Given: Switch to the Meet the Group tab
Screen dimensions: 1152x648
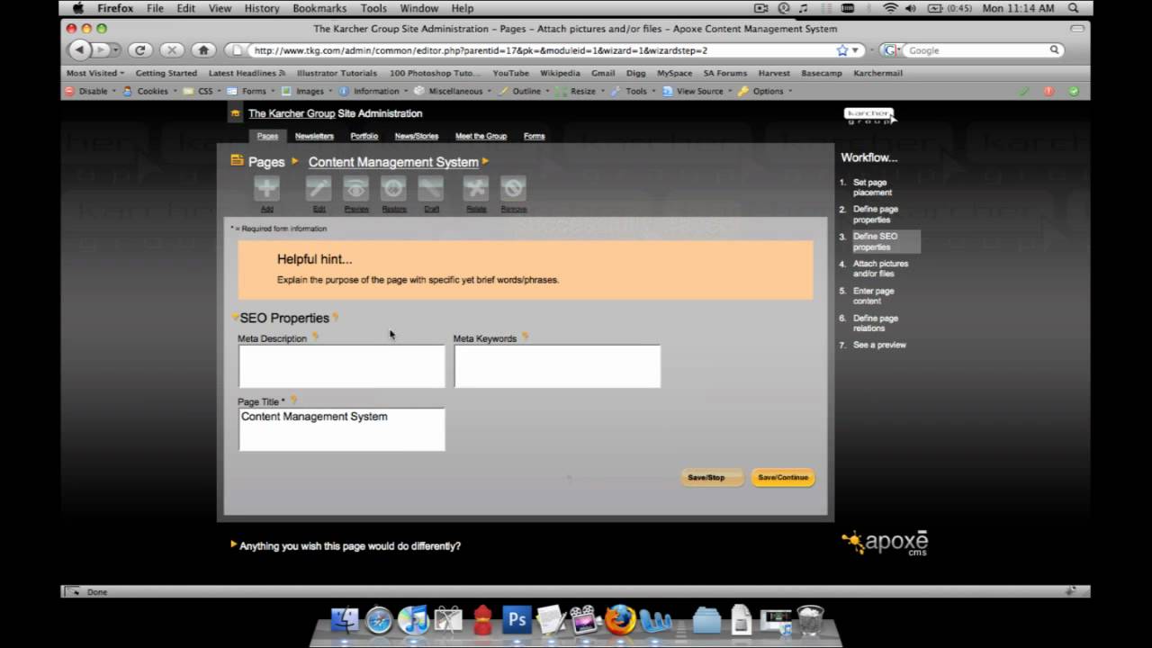Looking at the screenshot, I should [x=481, y=136].
